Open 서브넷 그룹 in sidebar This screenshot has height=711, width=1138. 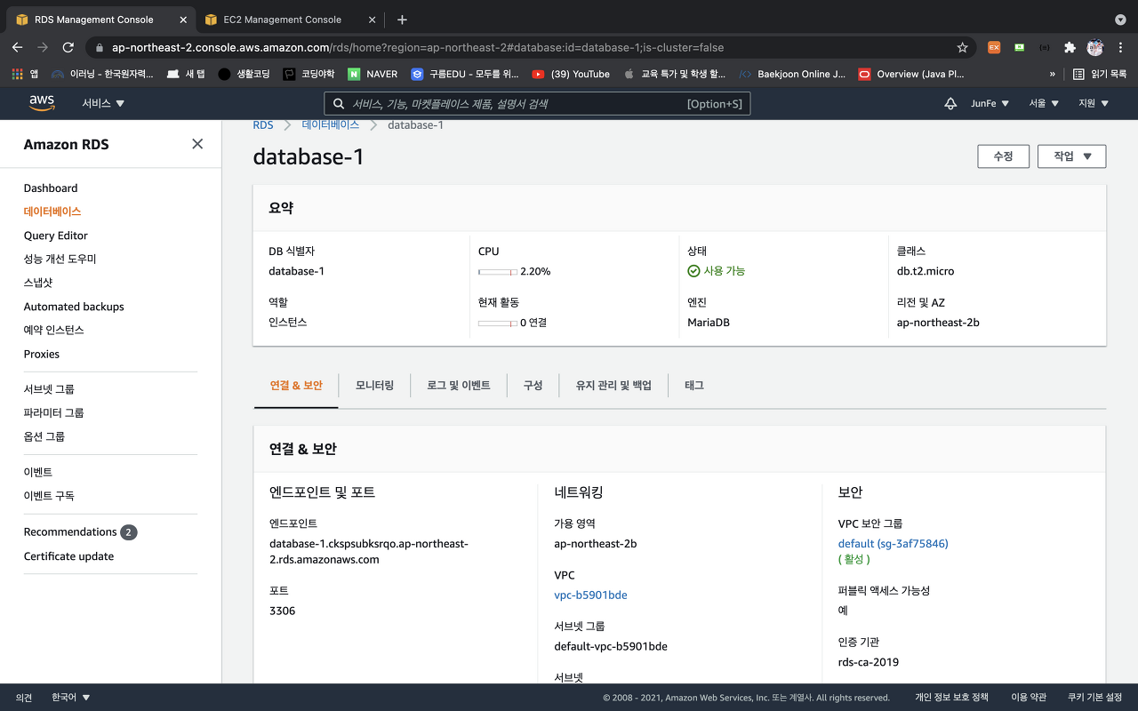pos(49,389)
